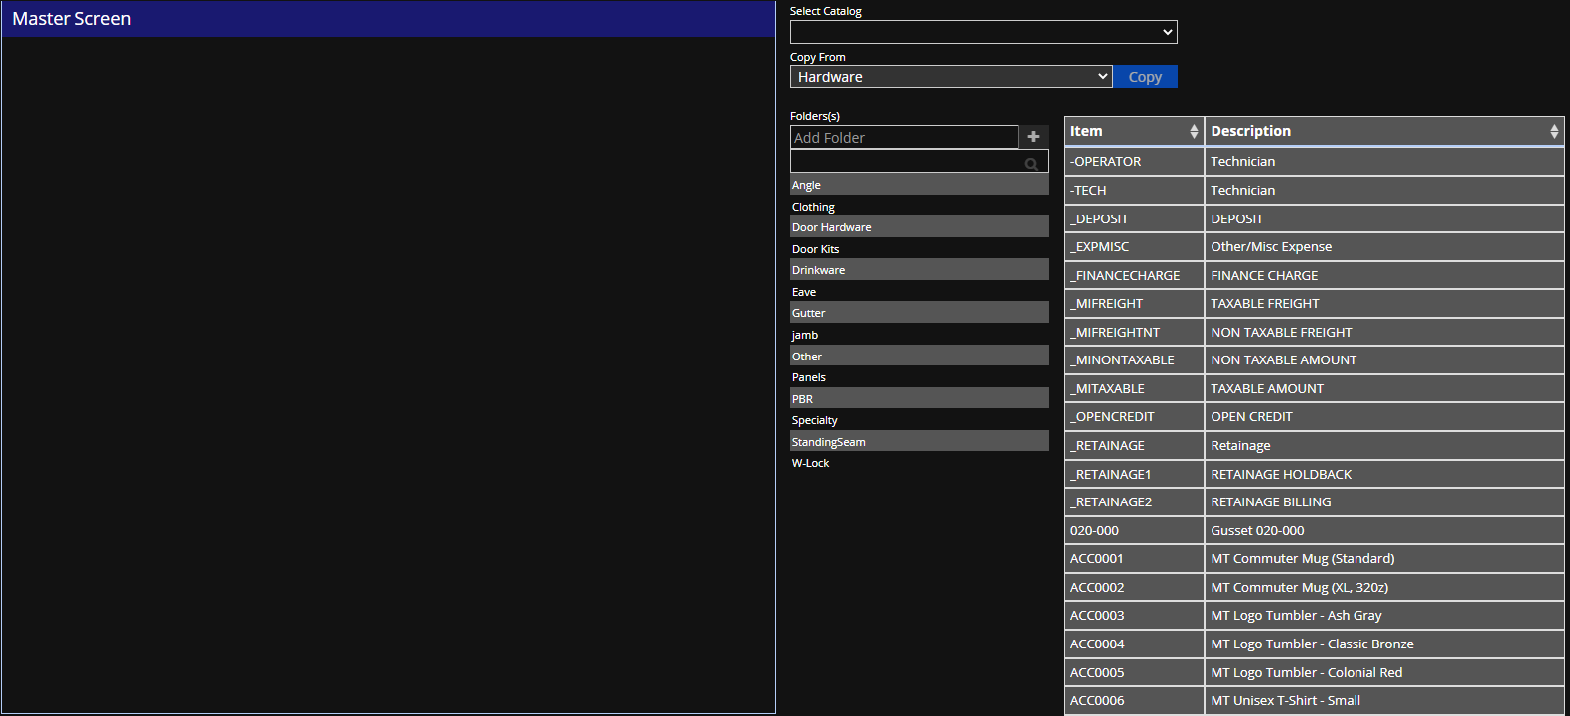Select the _FINANCECHARGE item
This screenshot has width=1570, height=716.
[x=1134, y=275]
